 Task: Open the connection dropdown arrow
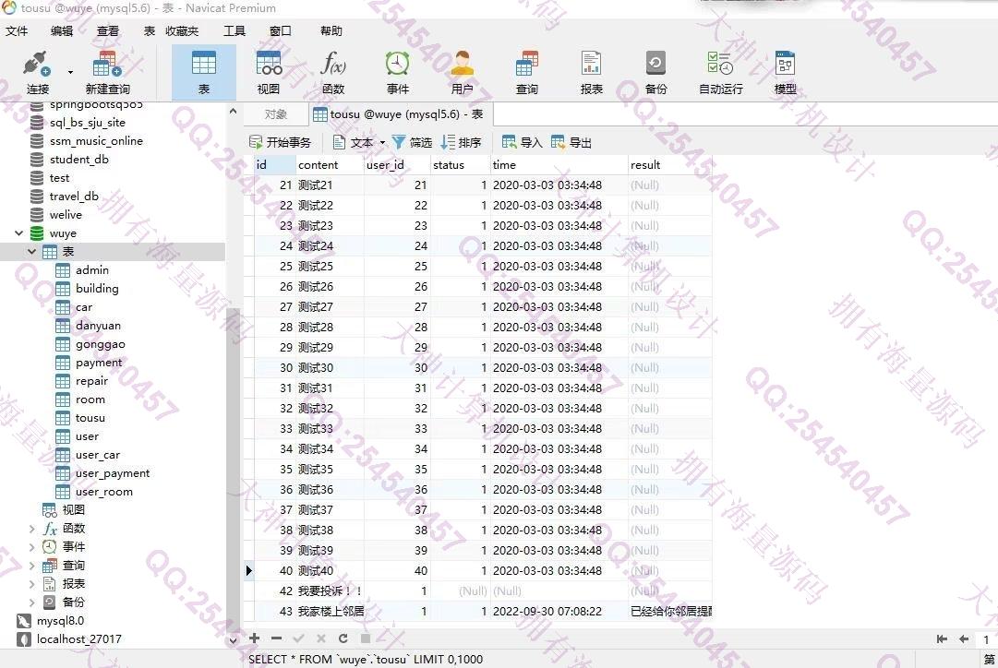[x=70, y=72]
